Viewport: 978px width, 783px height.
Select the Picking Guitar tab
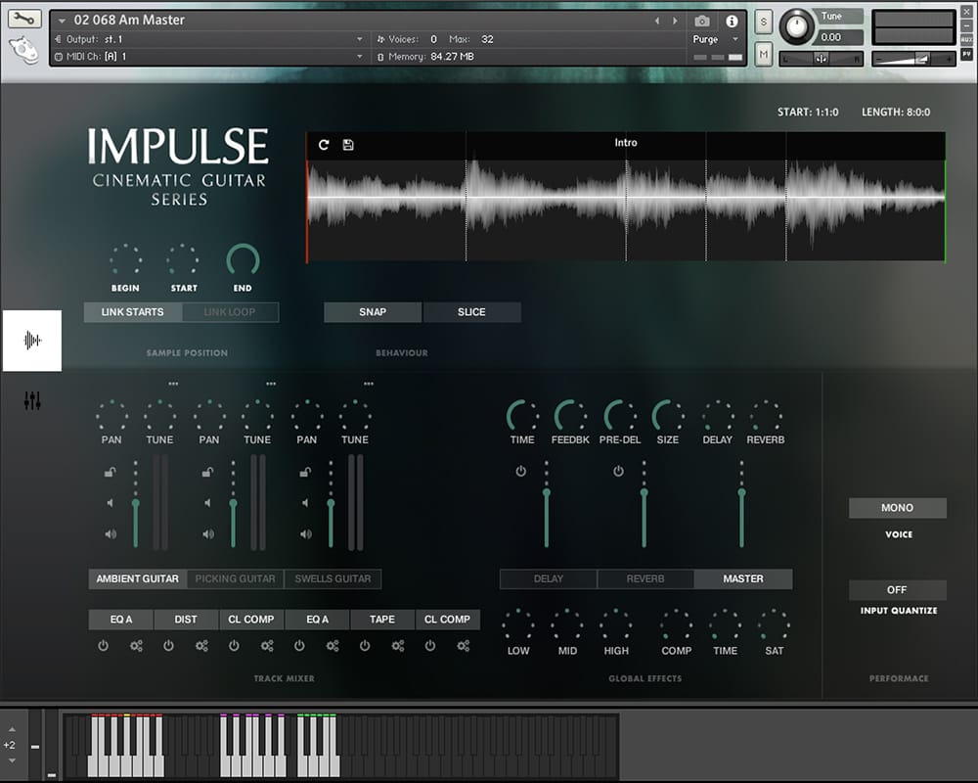(x=235, y=578)
